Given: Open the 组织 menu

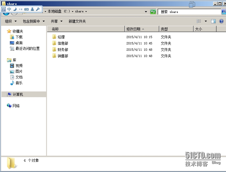Looking at the screenshot, I should pyautogui.click(x=11, y=21).
